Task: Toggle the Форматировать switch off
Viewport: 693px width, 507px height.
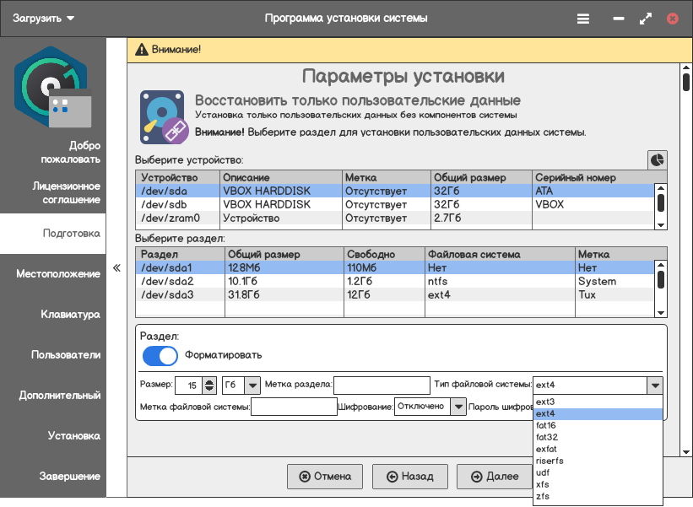Action: [160, 355]
